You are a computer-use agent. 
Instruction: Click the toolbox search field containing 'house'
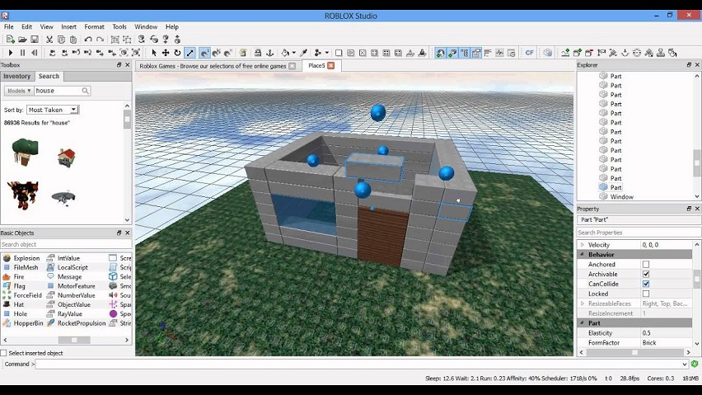(58, 91)
